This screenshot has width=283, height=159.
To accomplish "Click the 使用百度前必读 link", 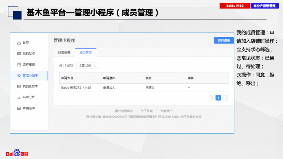I will click(x=191, y=117).
